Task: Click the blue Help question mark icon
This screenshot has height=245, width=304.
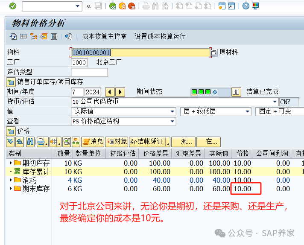Action: 246,6
